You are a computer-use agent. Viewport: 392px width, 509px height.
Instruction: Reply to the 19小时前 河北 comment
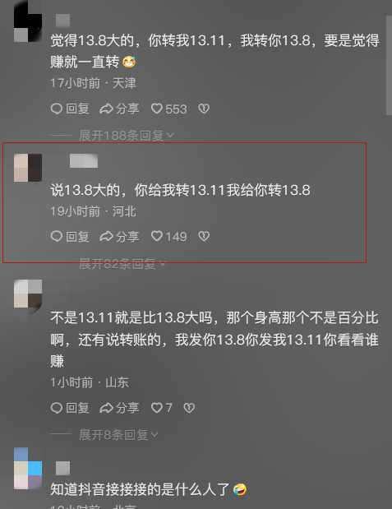70,236
